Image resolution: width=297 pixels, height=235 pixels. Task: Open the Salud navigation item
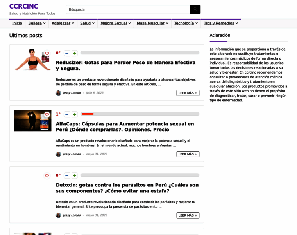(x=86, y=23)
